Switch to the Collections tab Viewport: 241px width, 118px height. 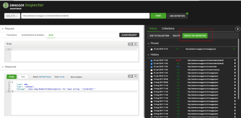click(168, 29)
